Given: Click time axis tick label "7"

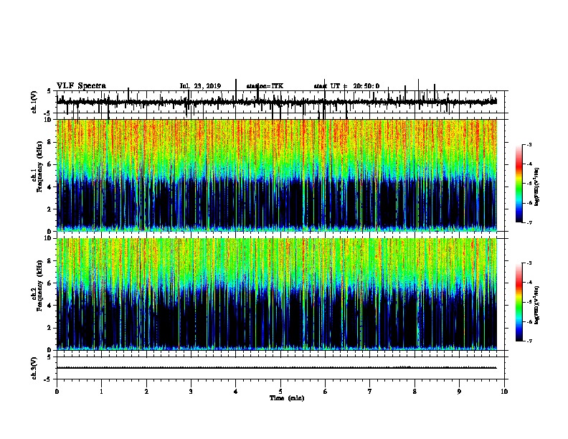Looking at the screenshot, I should coord(370,392).
